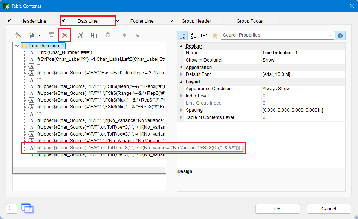This screenshot has width=358, height=219.
Task: Click the A icon beside the FStr$(Max row
Action: (x=32, y=100)
